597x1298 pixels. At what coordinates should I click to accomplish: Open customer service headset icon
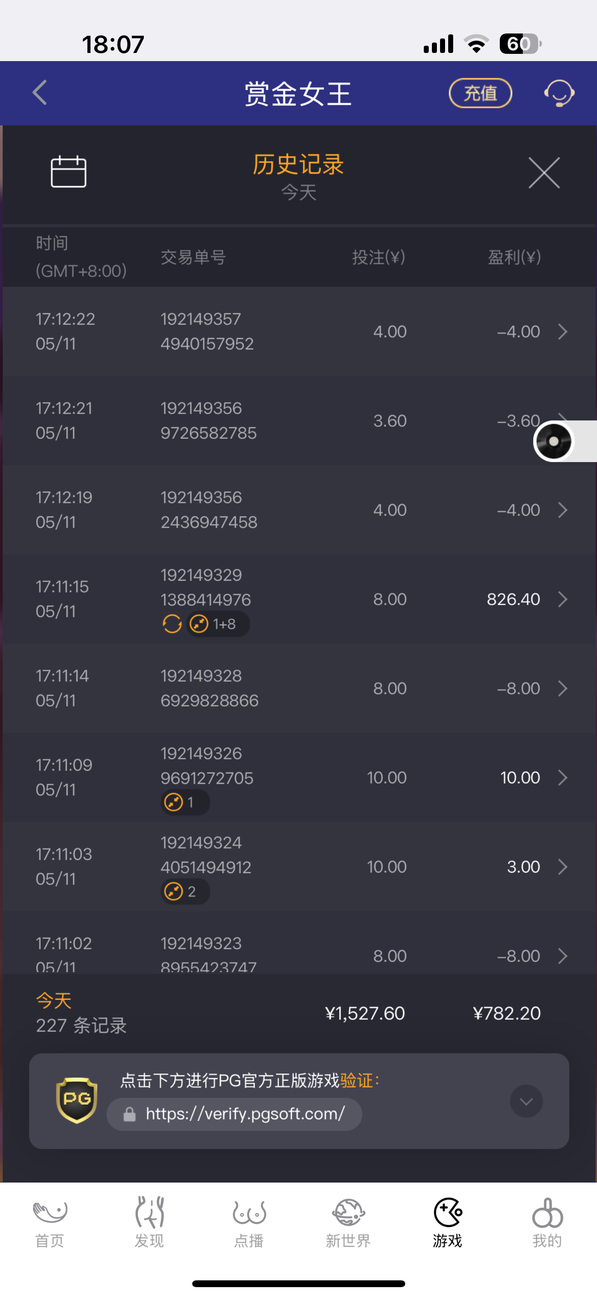559,93
